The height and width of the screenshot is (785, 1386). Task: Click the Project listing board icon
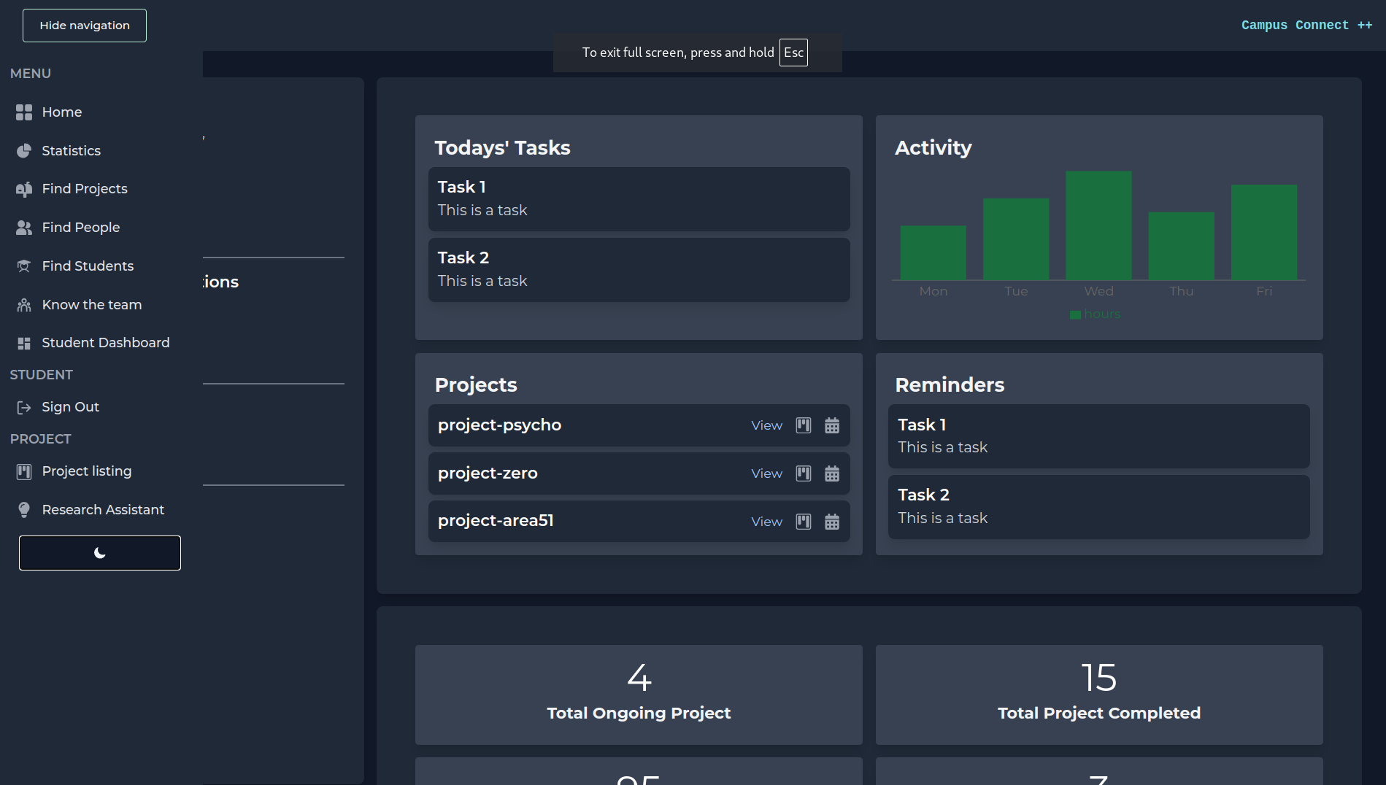click(x=24, y=471)
